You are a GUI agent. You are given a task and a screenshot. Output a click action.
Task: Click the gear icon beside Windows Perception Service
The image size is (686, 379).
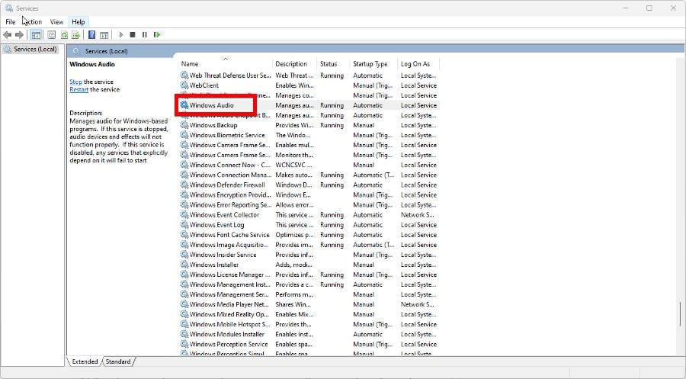184,345
